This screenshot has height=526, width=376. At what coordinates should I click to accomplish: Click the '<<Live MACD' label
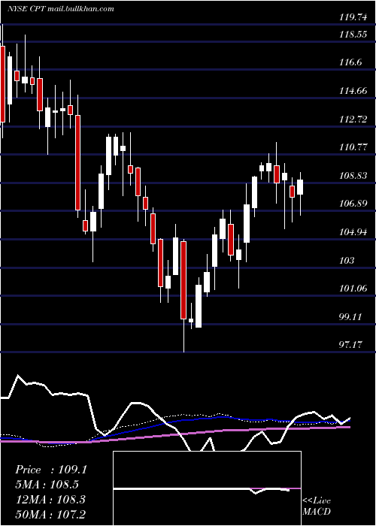coord(317,506)
